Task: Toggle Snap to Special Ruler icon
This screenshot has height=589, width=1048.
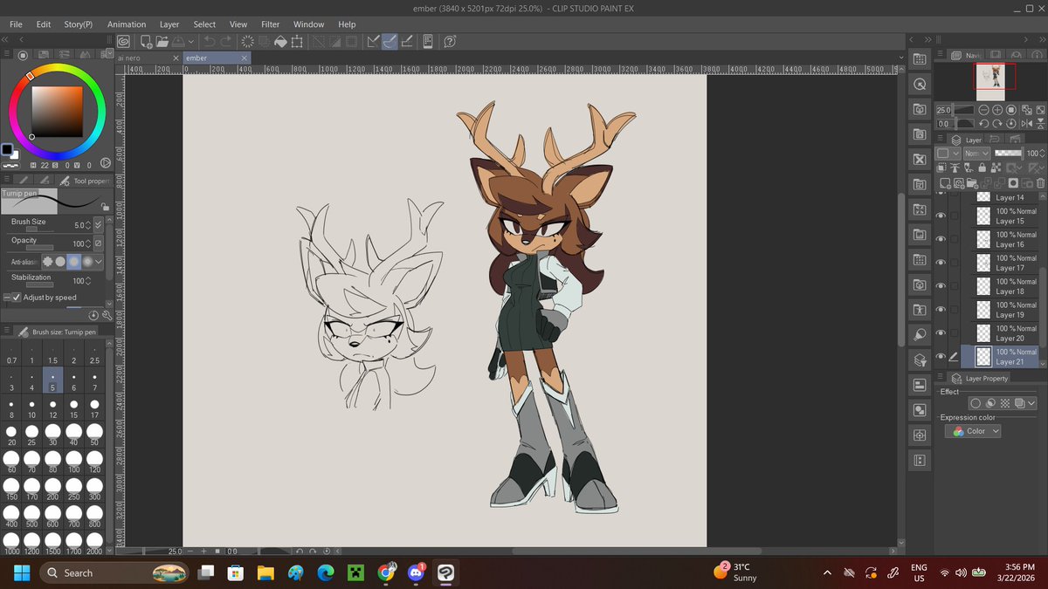Action: coord(390,41)
